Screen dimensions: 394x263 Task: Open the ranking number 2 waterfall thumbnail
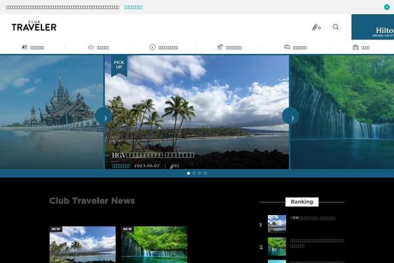[276, 247]
